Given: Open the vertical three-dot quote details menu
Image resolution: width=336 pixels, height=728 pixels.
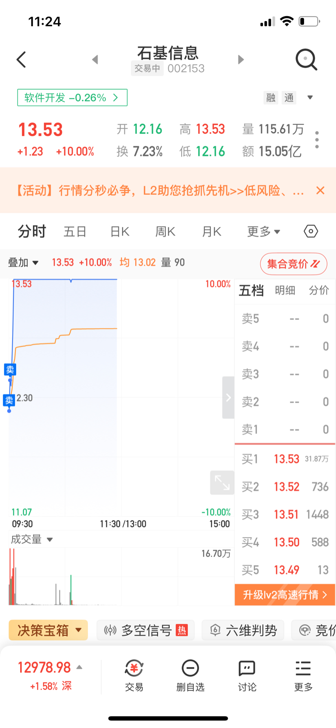Looking at the screenshot, I should click(317, 140).
